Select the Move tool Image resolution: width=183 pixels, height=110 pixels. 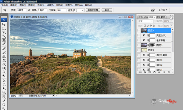pos(4,24)
